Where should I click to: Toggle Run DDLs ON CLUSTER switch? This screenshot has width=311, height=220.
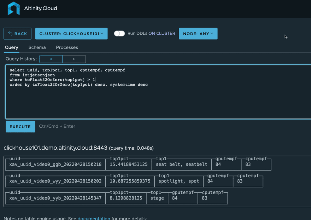pos(119,33)
